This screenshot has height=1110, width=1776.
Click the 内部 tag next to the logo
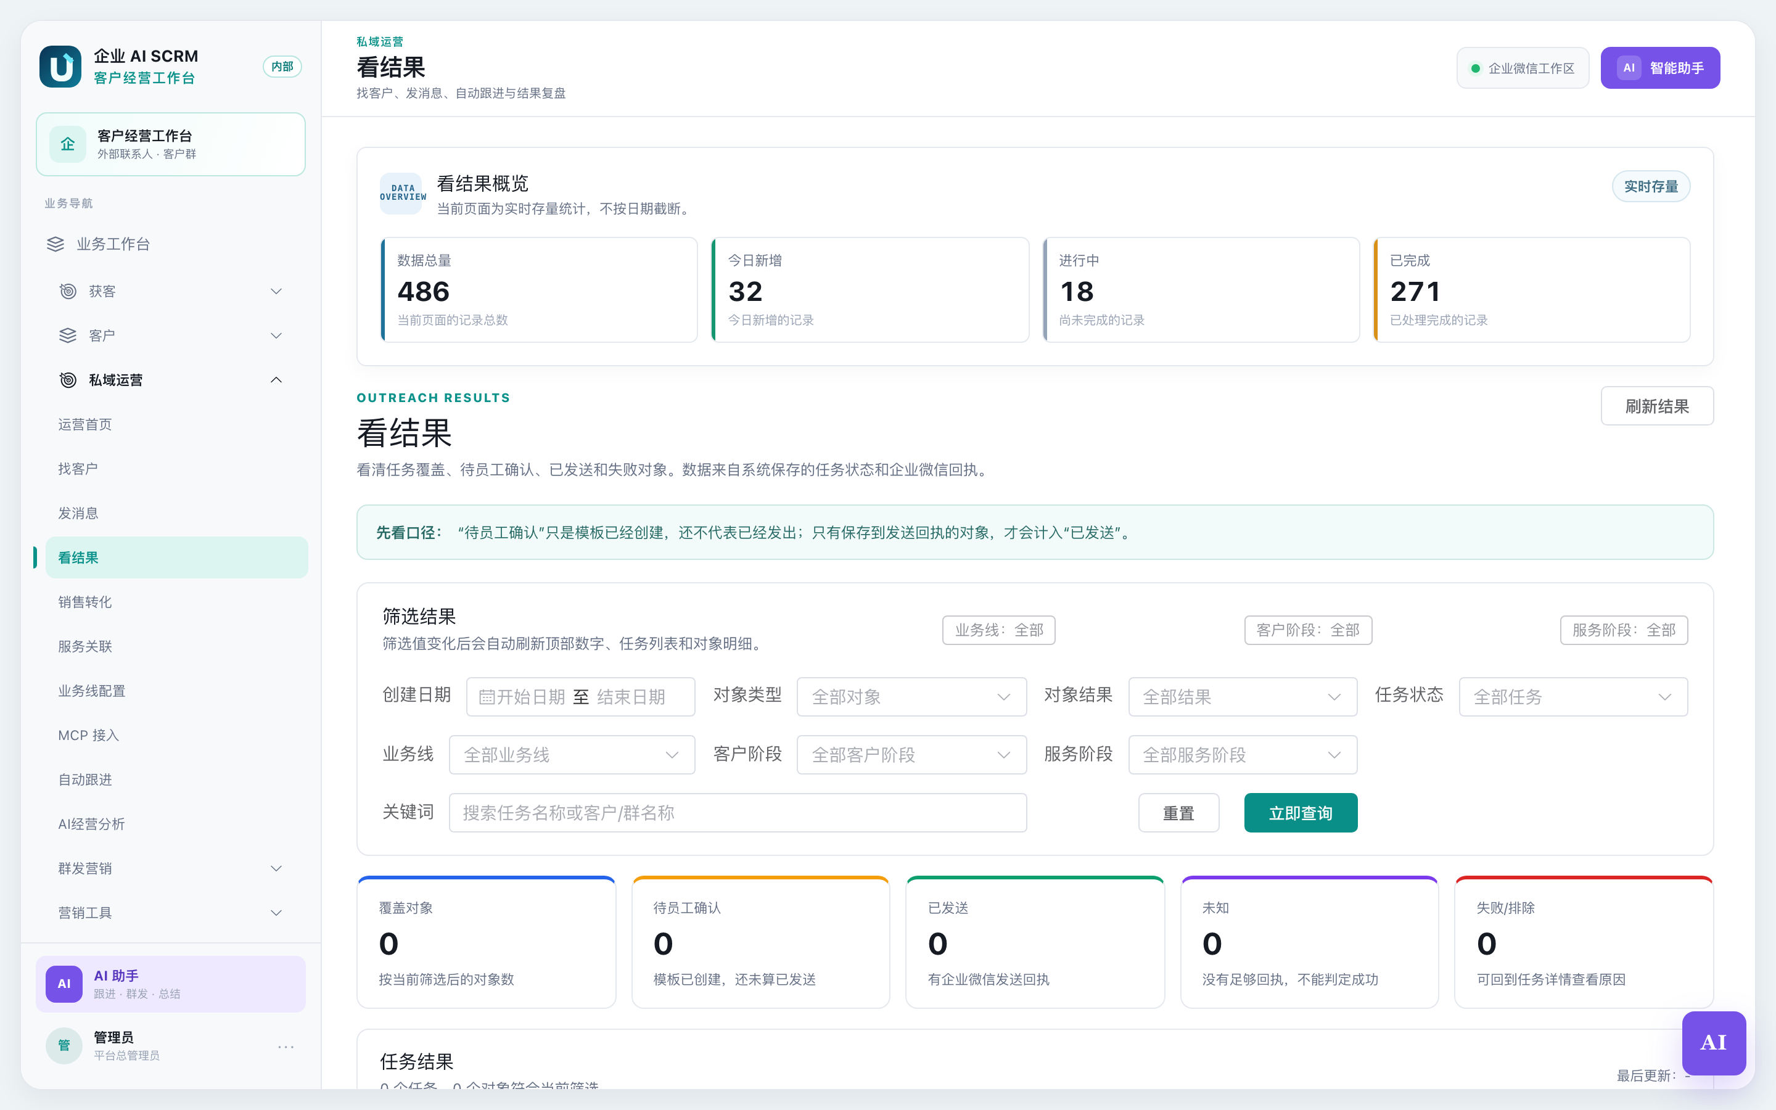pyautogui.click(x=282, y=67)
